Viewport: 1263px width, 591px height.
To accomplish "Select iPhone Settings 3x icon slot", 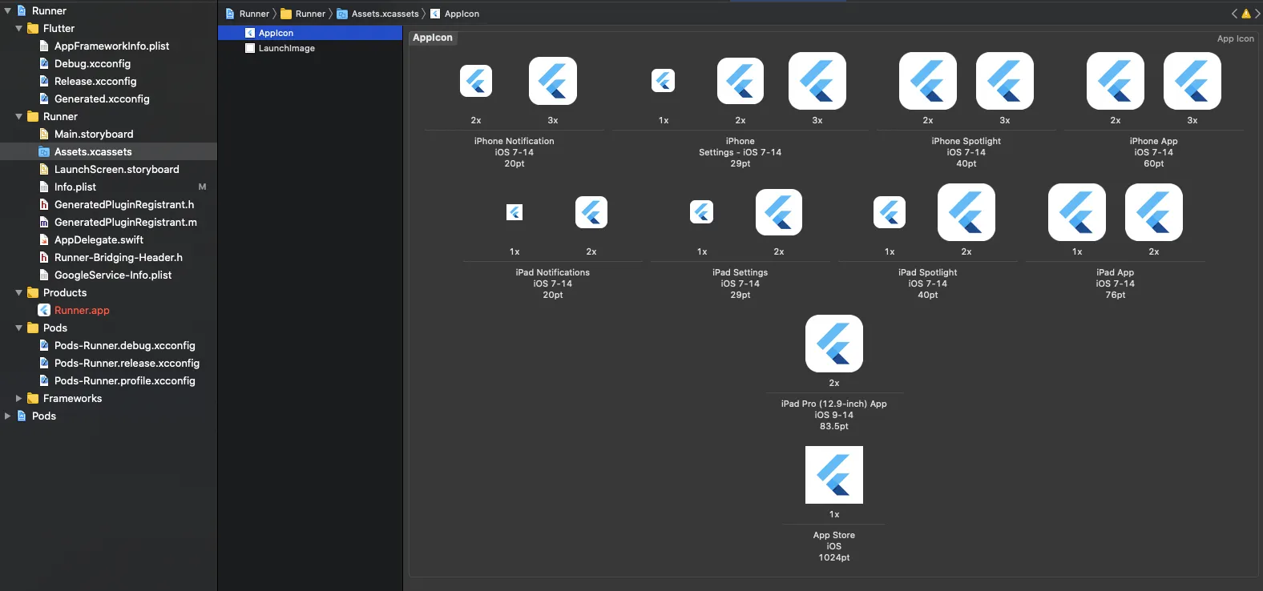I will pyautogui.click(x=817, y=81).
